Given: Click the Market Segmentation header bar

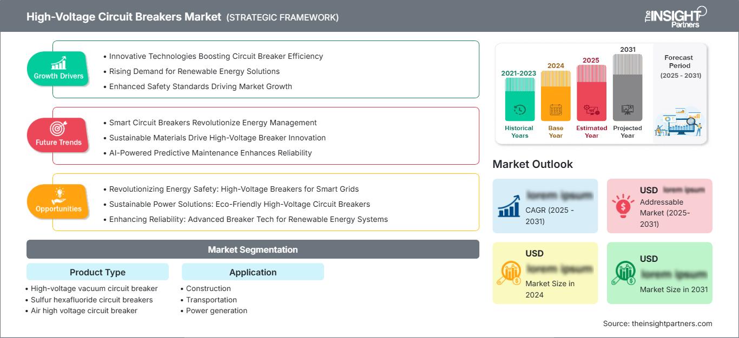Looking at the screenshot, I should click(253, 249).
